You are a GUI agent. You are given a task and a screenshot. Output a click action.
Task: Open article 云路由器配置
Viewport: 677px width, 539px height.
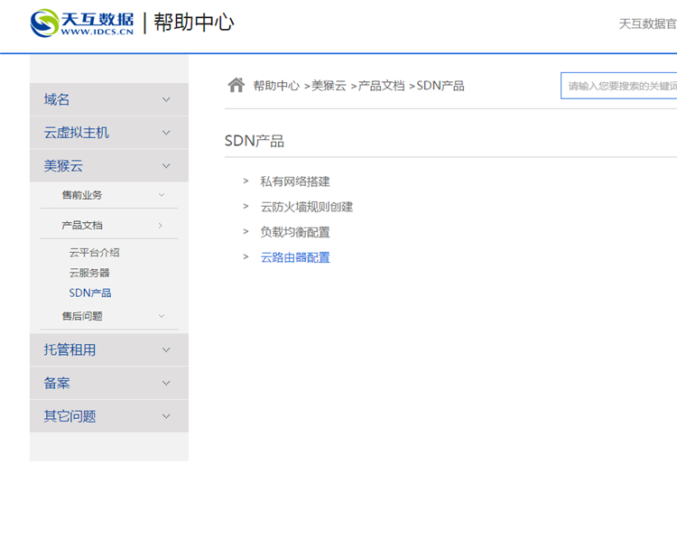[295, 258]
